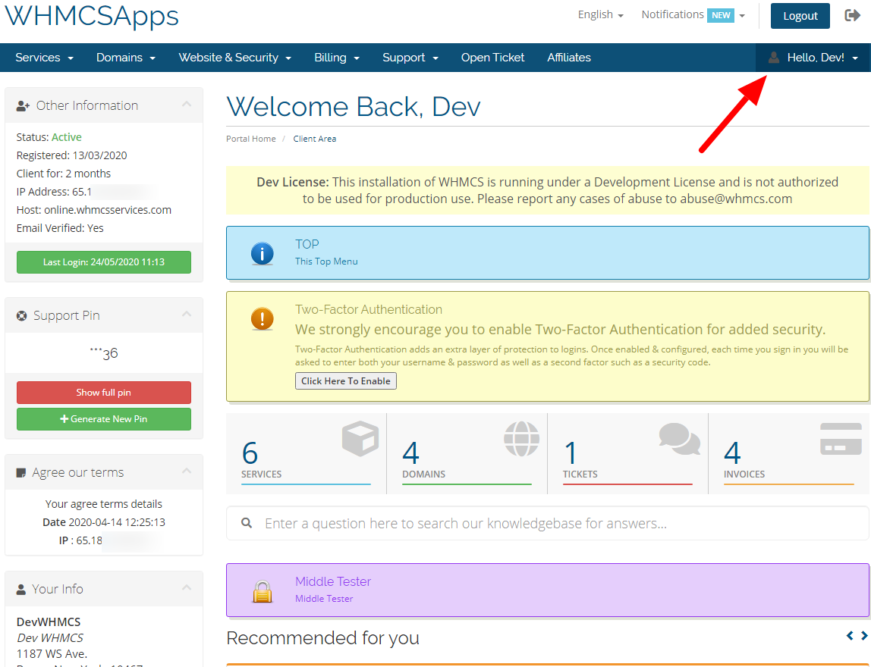The width and height of the screenshot is (871, 667).
Task: Collapse the Your Info panel
Action: (187, 587)
